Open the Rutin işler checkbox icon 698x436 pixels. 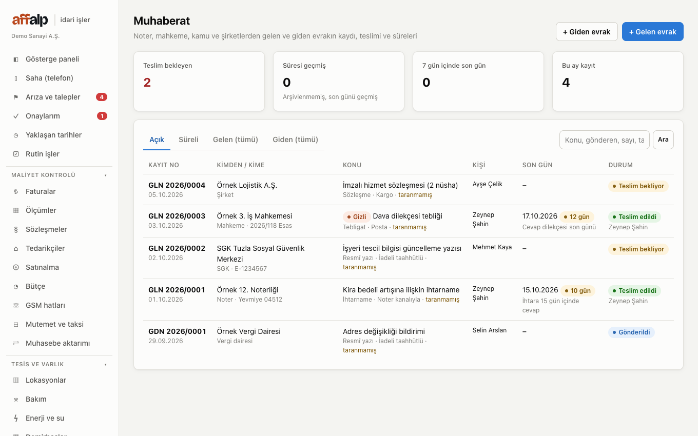pyautogui.click(x=16, y=154)
